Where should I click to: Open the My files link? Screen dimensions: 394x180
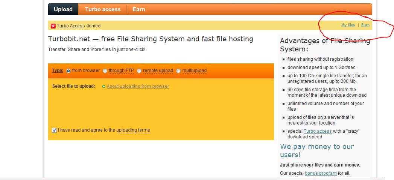pyautogui.click(x=348, y=25)
